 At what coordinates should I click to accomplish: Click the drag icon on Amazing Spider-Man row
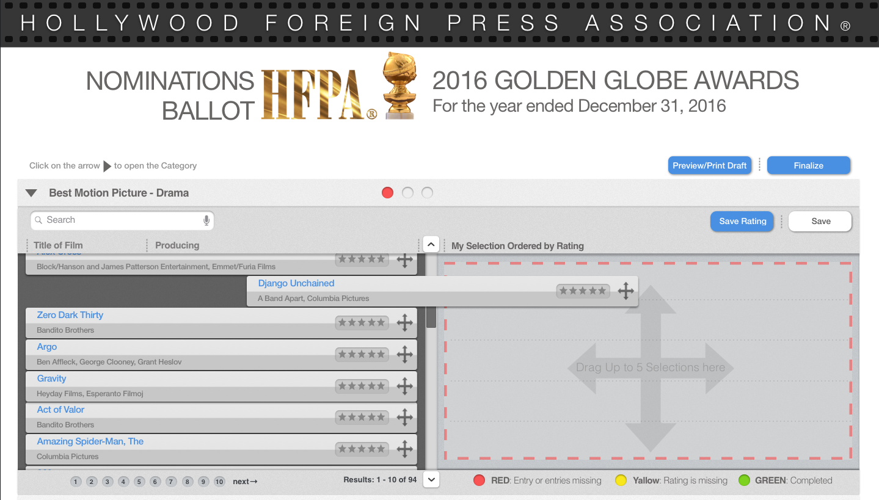point(404,449)
